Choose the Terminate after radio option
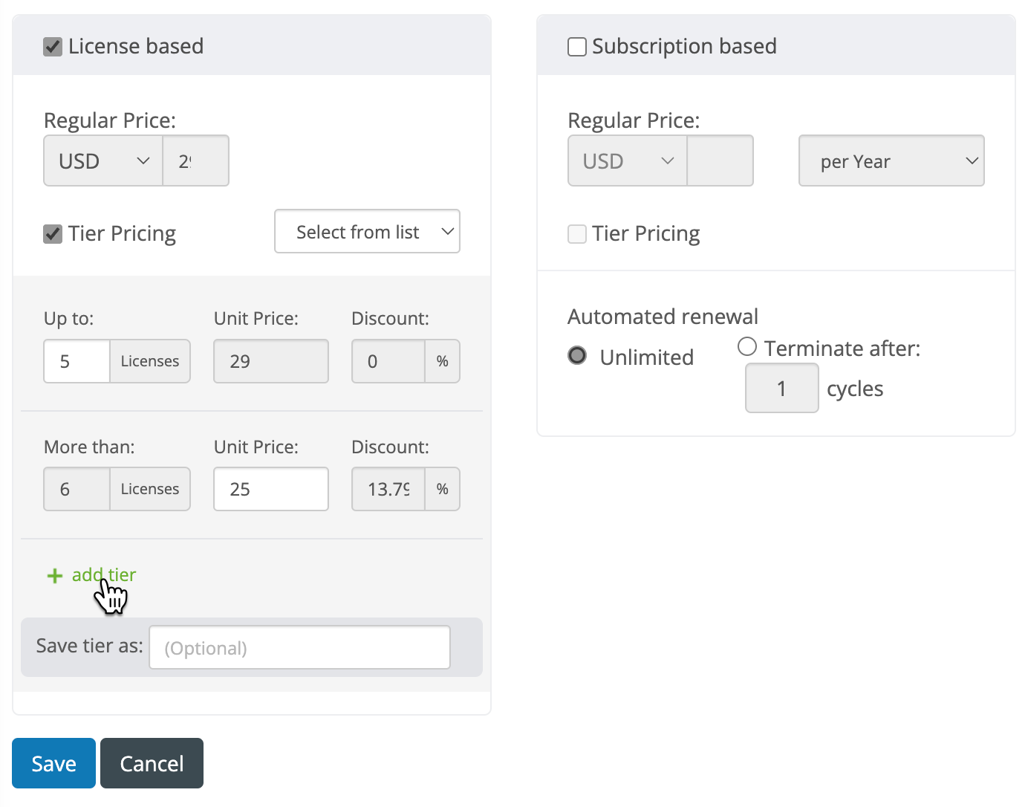1028x807 pixels. [747, 346]
